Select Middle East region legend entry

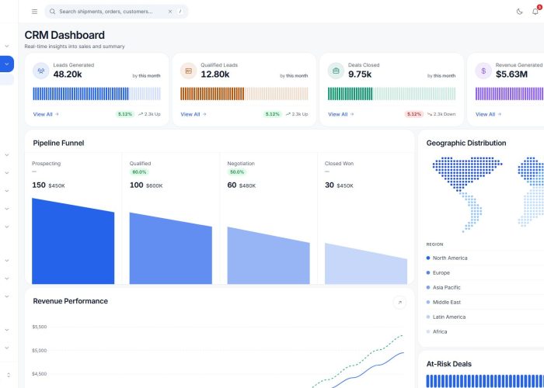444,302
